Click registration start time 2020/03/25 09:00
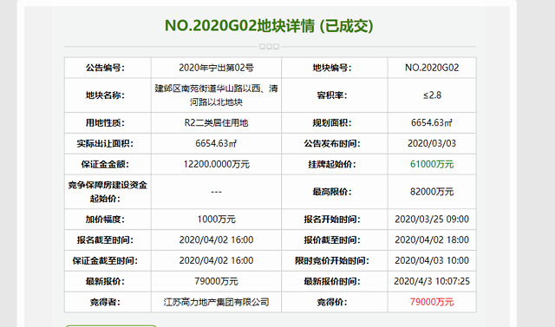The width and height of the screenshot is (555, 327). 432,219
